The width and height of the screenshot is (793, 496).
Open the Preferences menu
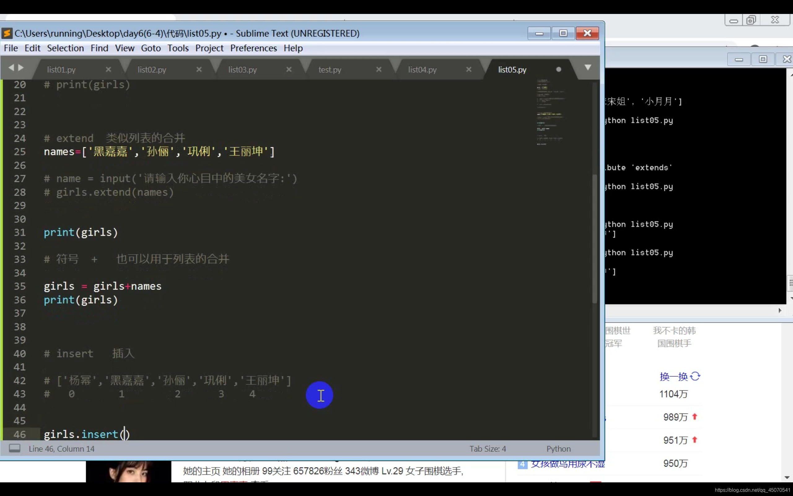[x=253, y=48]
